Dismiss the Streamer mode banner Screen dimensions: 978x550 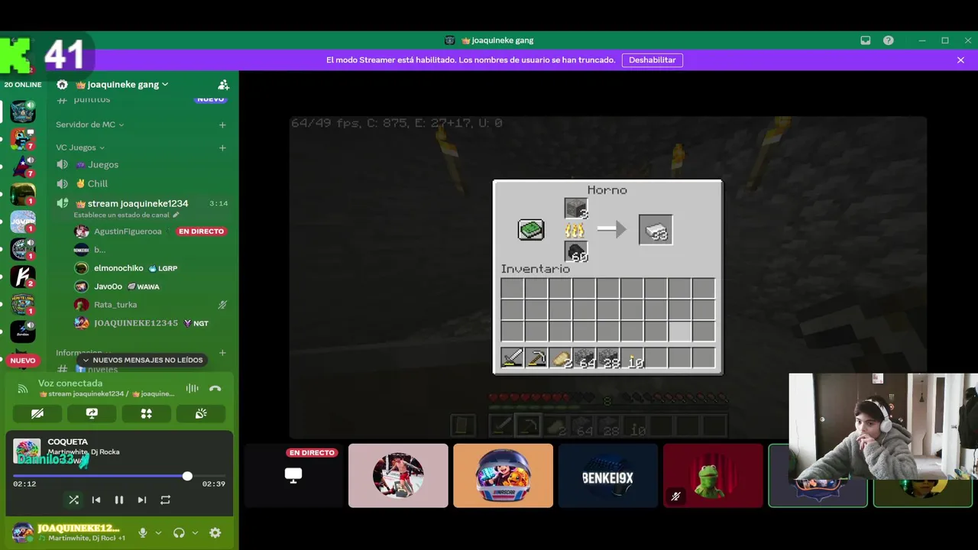pyautogui.click(x=960, y=60)
